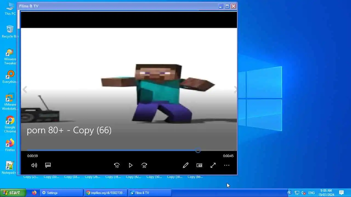Go to the previous video arrow
This screenshot has height=197, width=351.
coord(25,89)
